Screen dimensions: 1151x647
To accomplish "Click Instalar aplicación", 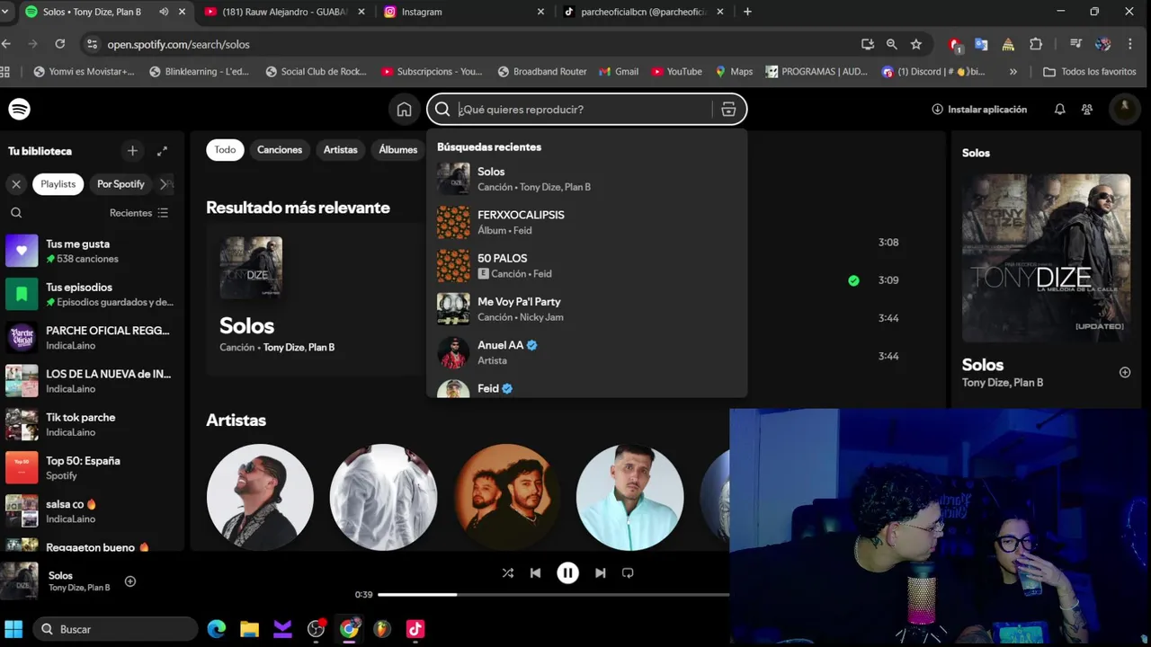I will coord(979,110).
